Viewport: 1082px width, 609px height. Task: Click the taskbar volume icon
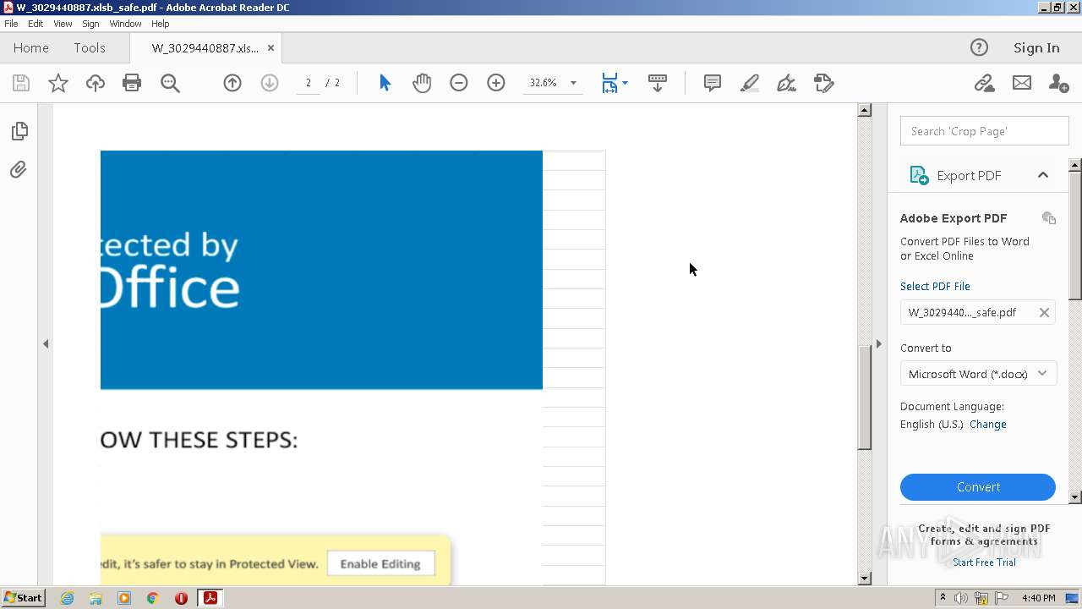961,598
